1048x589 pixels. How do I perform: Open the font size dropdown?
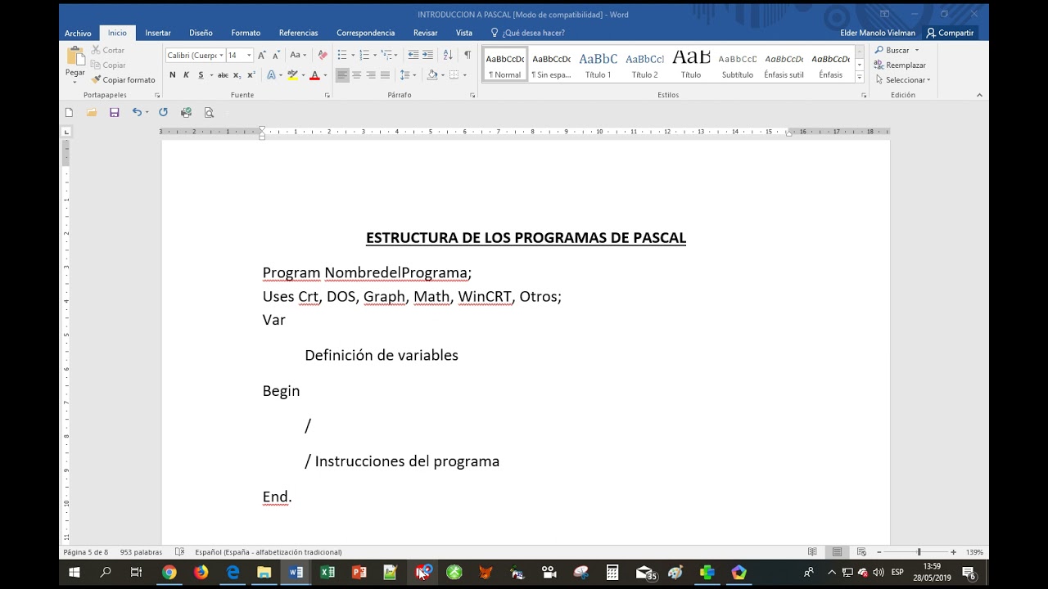tap(249, 55)
